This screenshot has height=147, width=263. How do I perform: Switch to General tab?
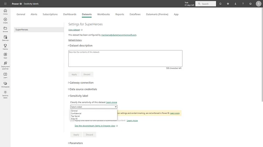[21, 14]
